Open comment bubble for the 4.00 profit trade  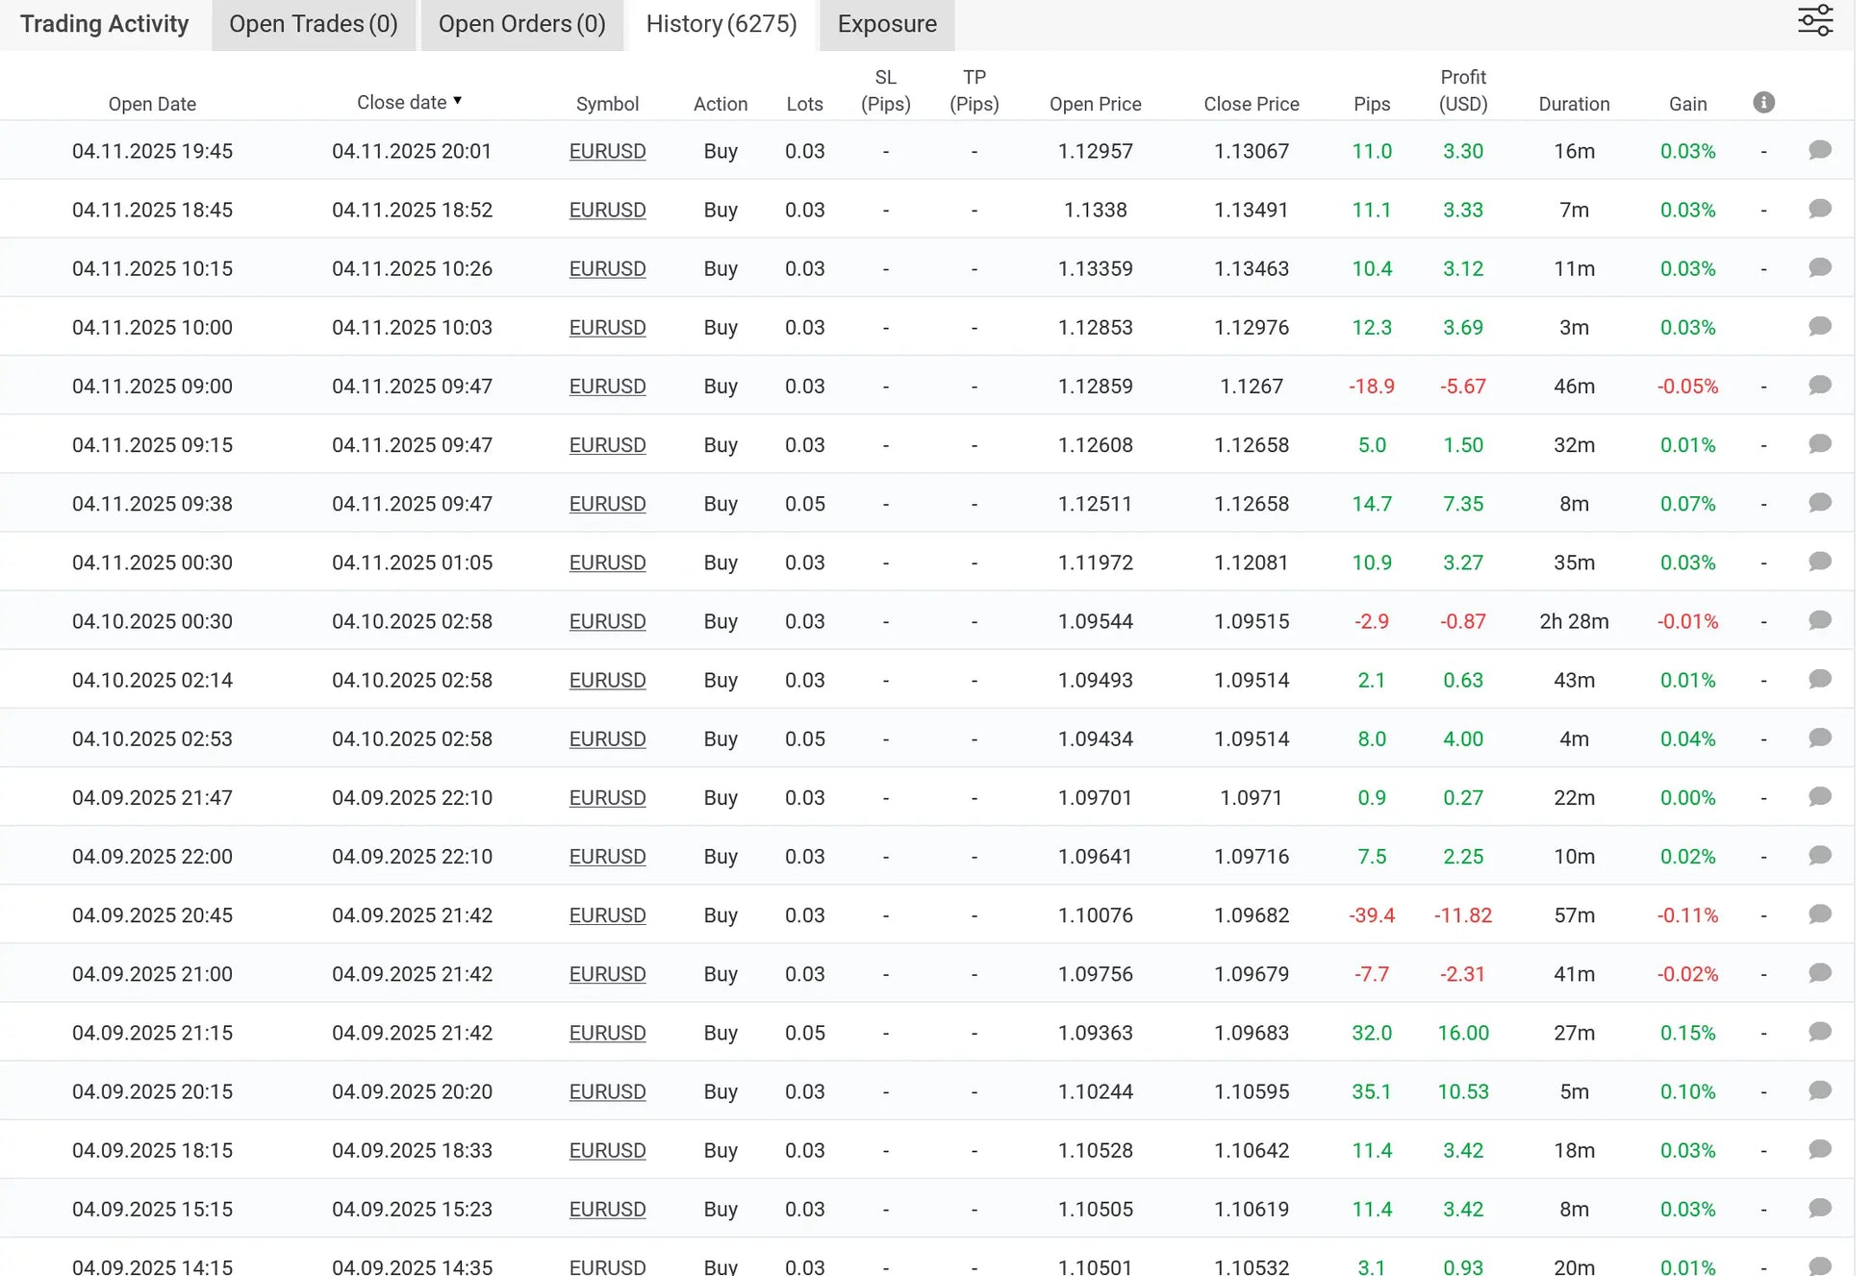[x=1819, y=738]
